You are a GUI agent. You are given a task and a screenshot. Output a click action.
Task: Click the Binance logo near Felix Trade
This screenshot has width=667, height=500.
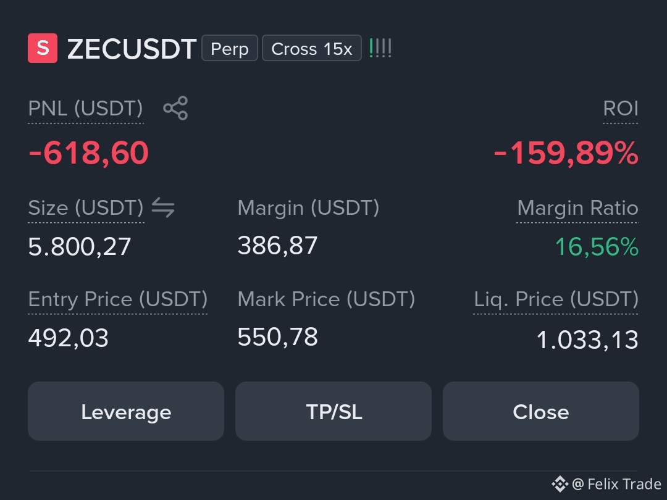pos(560,484)
